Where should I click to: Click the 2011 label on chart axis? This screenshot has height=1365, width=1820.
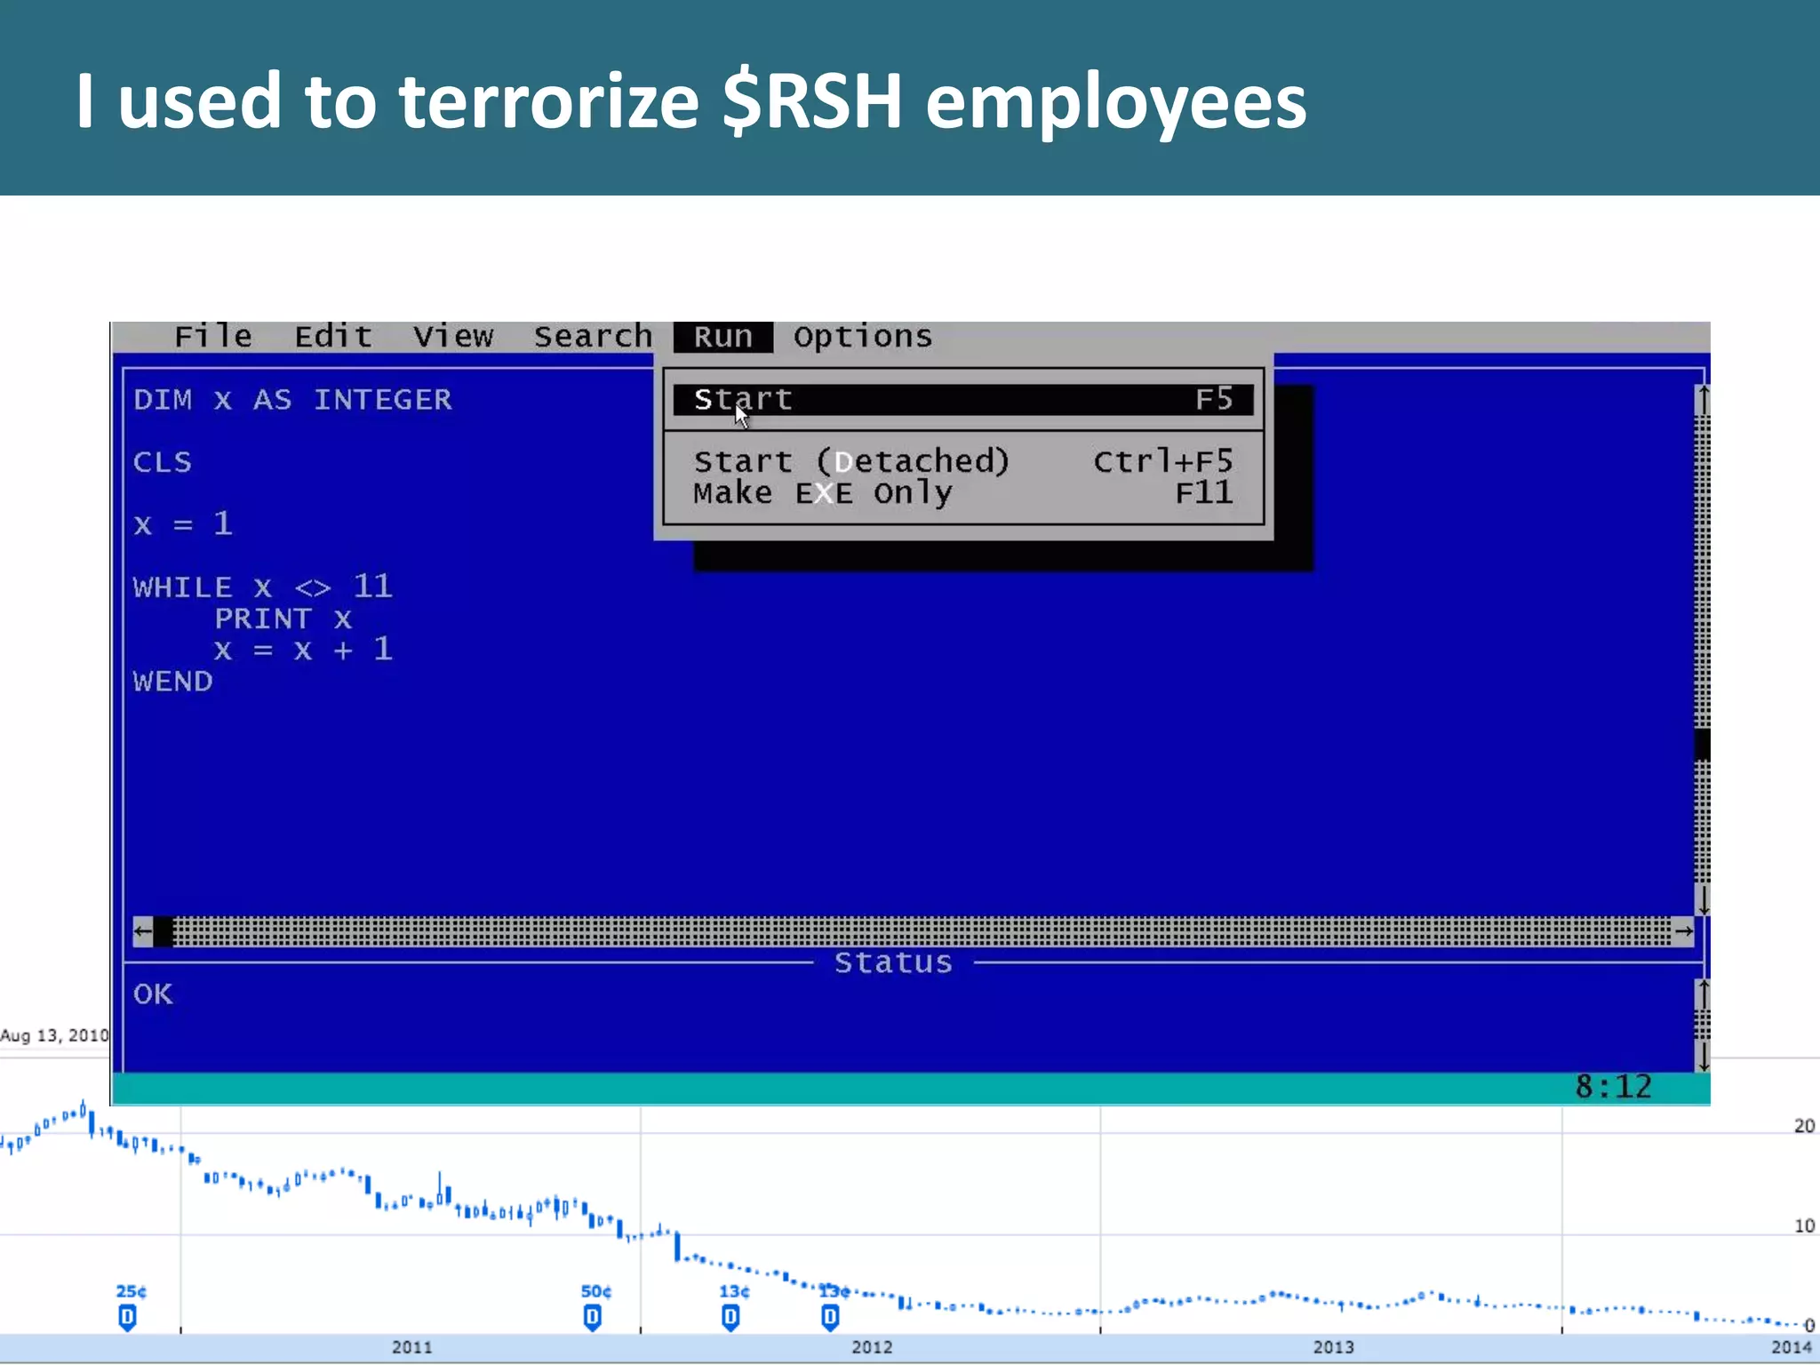[411, 1347]
